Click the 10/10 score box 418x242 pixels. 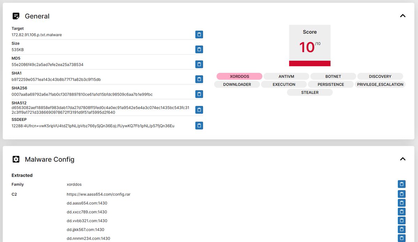pos(310,45)
